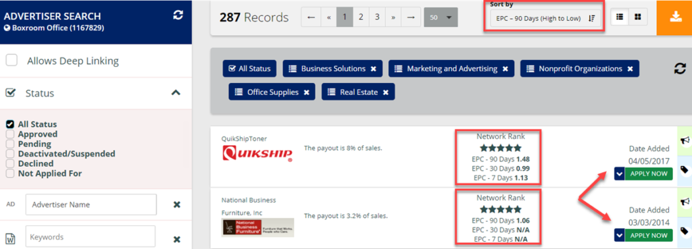Click the QuikShipToner star rating

coord(501,148)
